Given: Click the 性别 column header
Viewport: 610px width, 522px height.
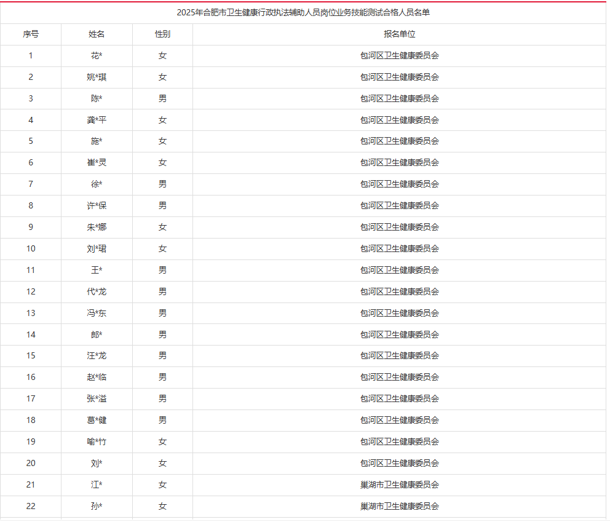Looking at the screenshot, I should [x=162, y=34].
